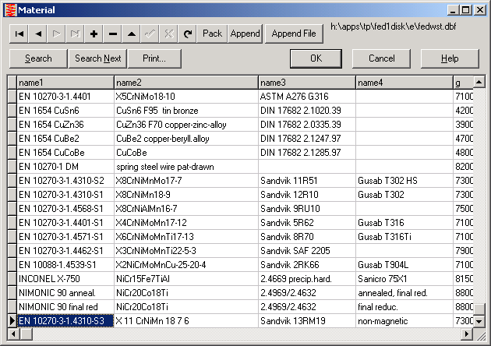Confirm with the OK button
Screen dimensions: 491x346
pos(316,58)
